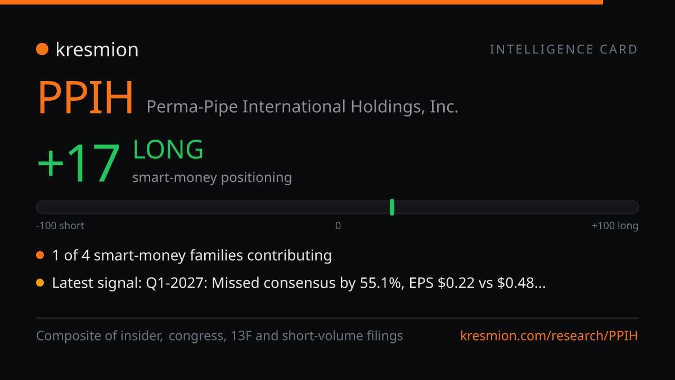The image size is (675, 380).
Task: Click the green positioning marker on the gauge
Action: (392, 207)
